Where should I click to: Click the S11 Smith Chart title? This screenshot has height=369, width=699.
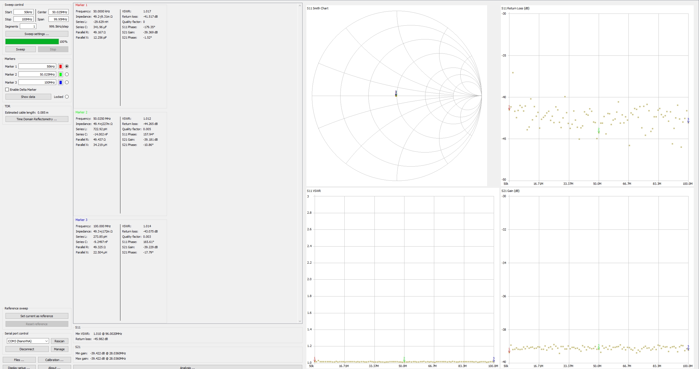point(318,8)
